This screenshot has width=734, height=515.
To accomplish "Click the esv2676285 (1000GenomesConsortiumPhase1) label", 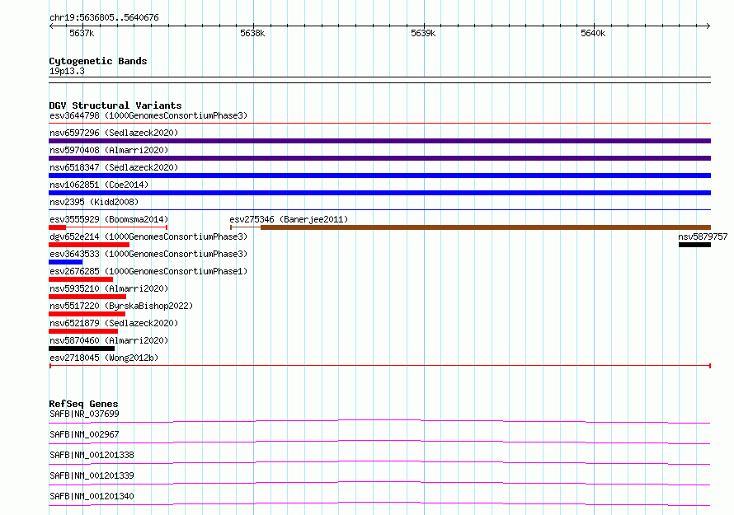I will [148, 271].
